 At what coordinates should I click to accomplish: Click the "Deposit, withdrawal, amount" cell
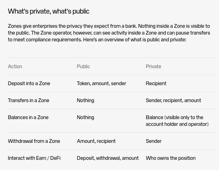(108, 158)
